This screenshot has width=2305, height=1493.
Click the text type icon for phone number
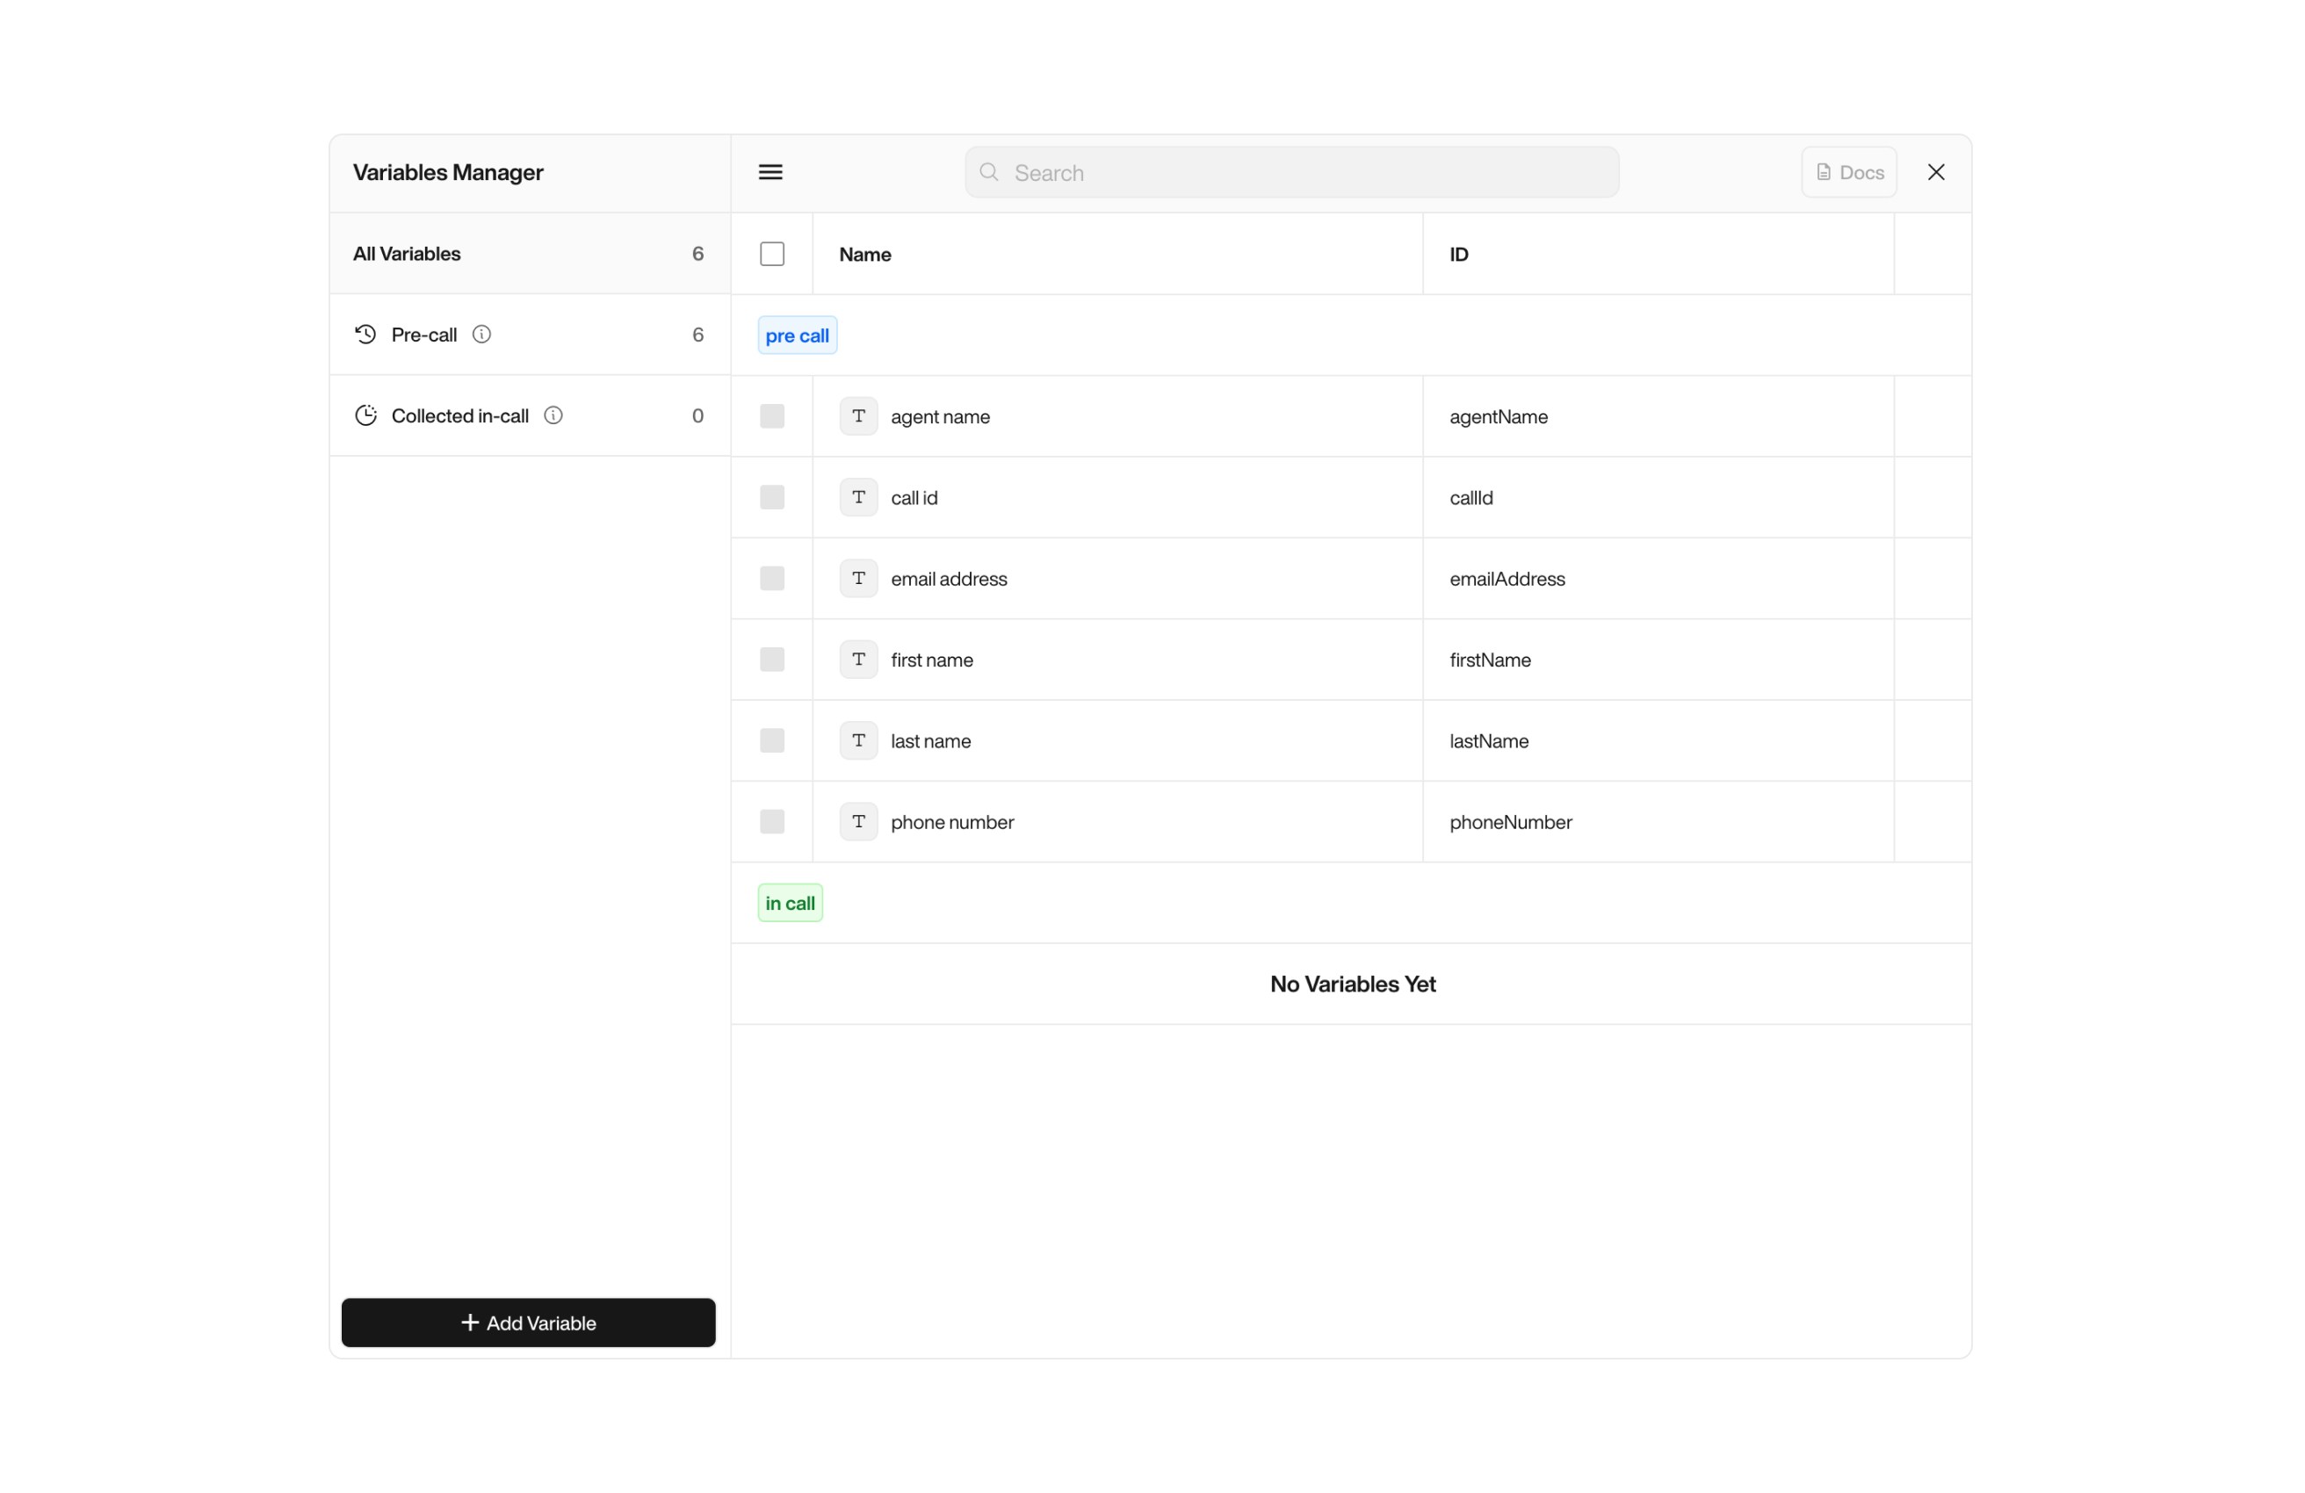[x=858, y=821]
